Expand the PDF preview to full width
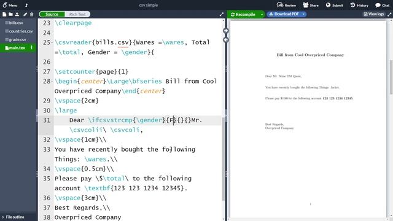The height and width of the screenshot is (221, 393). (389, 14)
